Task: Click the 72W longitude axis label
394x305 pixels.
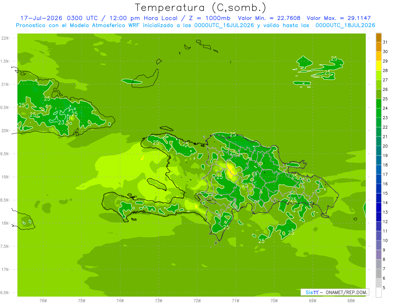Action: point(197,300)
